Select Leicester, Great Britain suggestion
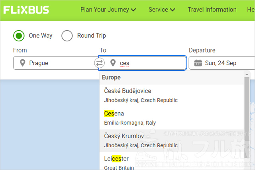This screenshot has height=170, width=255. 172,161
